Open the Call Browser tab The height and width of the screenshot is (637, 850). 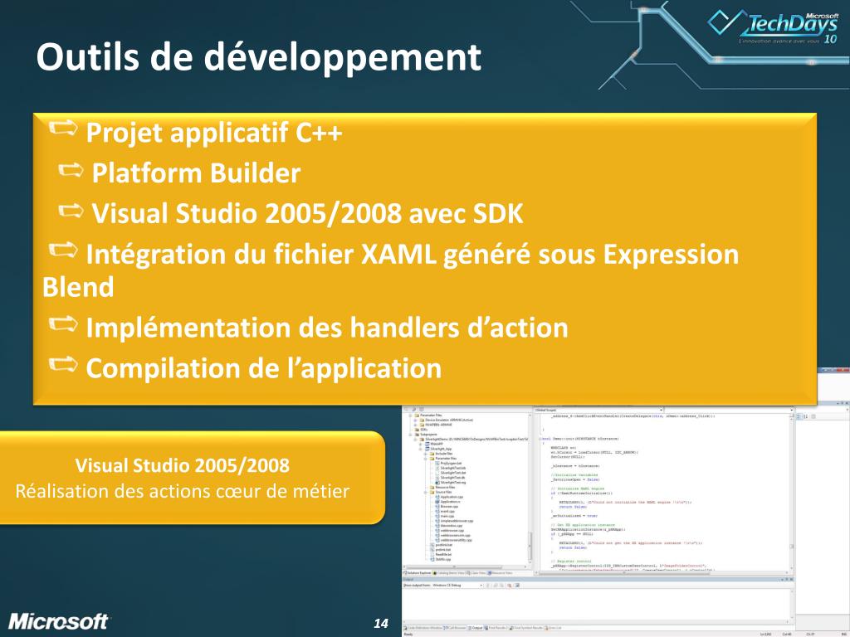click(x=454, y=628)
